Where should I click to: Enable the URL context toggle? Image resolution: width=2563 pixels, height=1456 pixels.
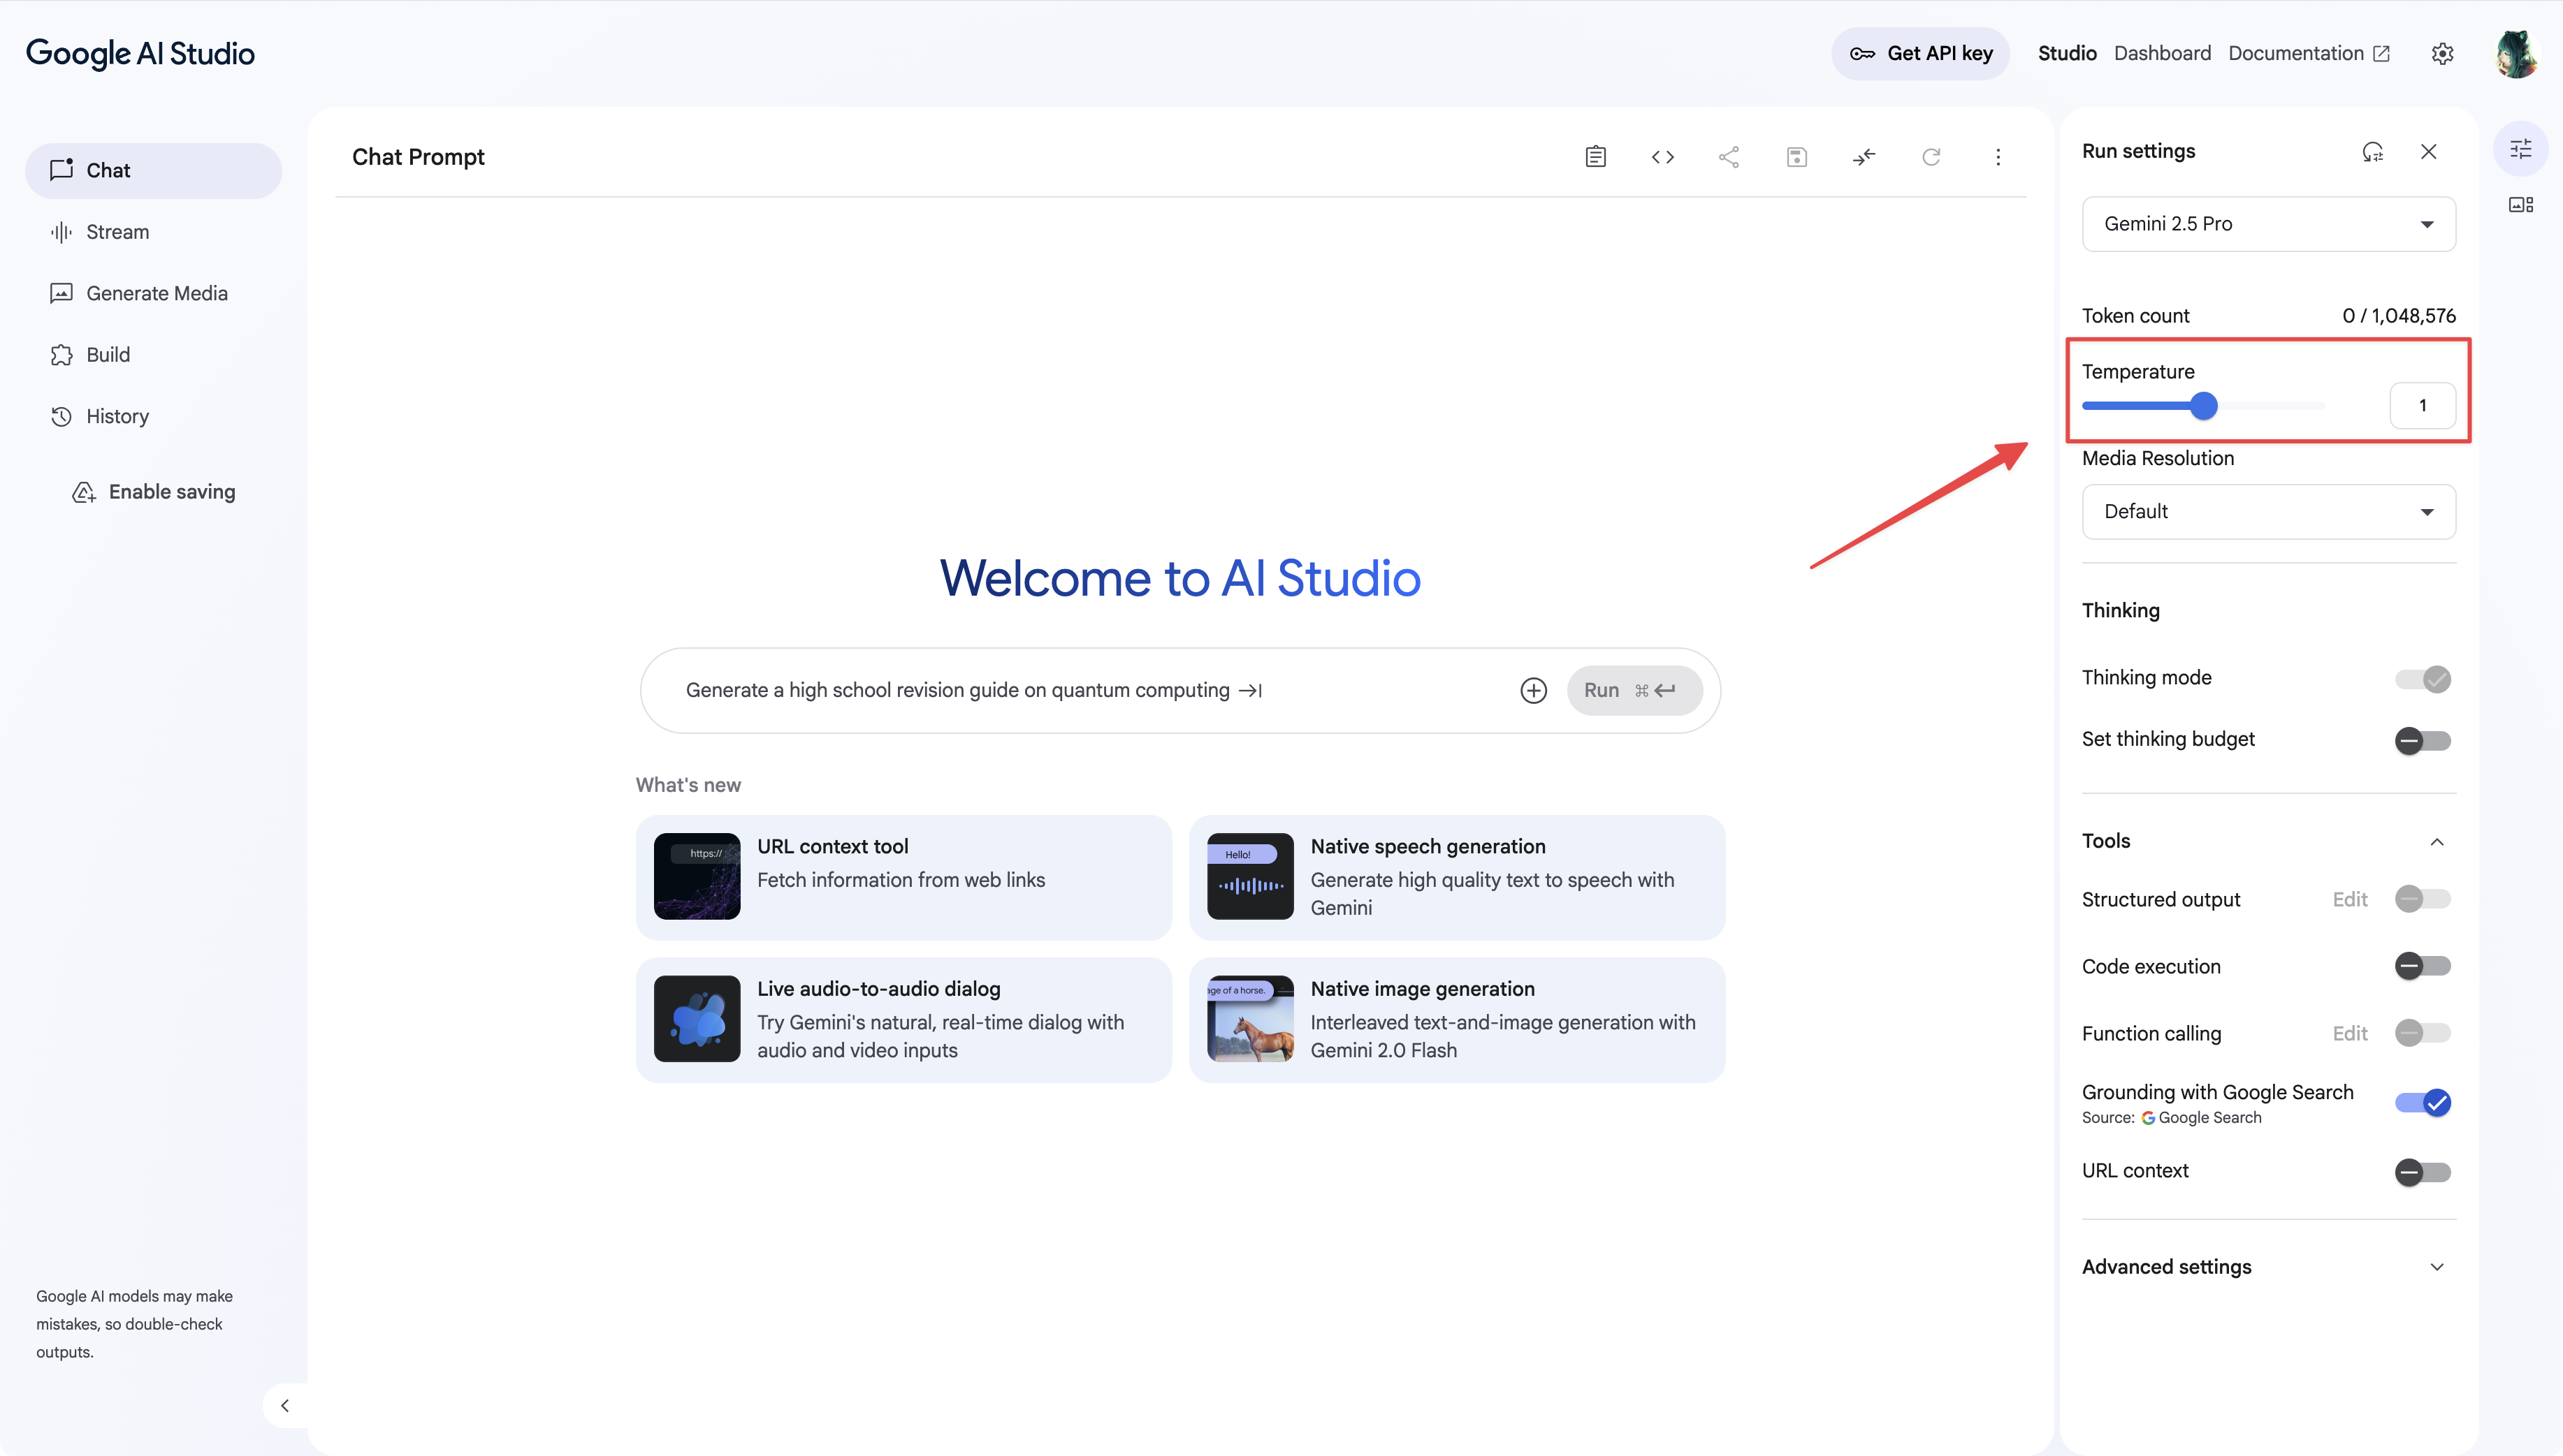coord(2422,1172)
